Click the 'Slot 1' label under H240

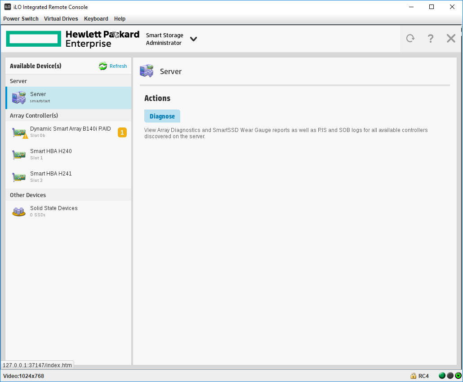[36, 158]
